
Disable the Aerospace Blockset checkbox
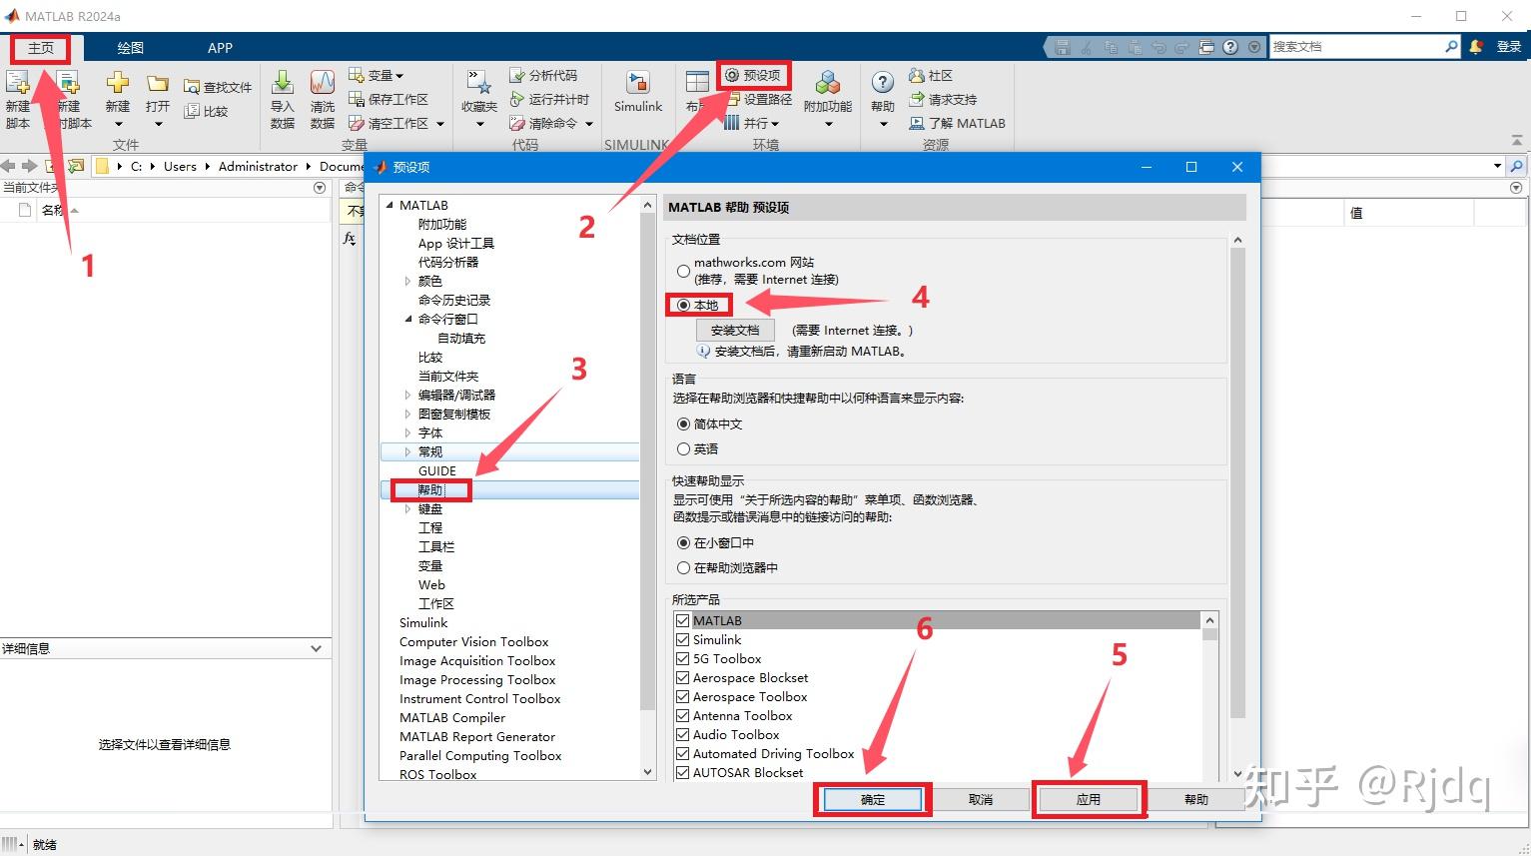point(682,677)
